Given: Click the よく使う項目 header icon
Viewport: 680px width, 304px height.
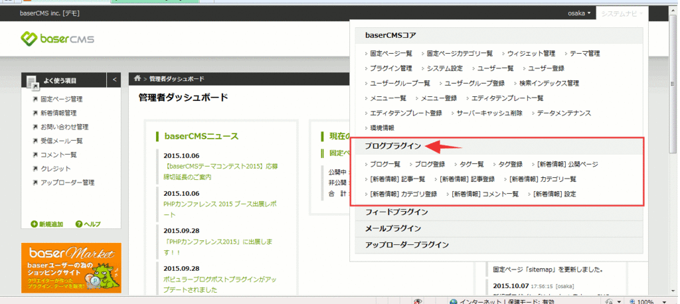Looking at the screenshot, I should (x=33, y=82).
